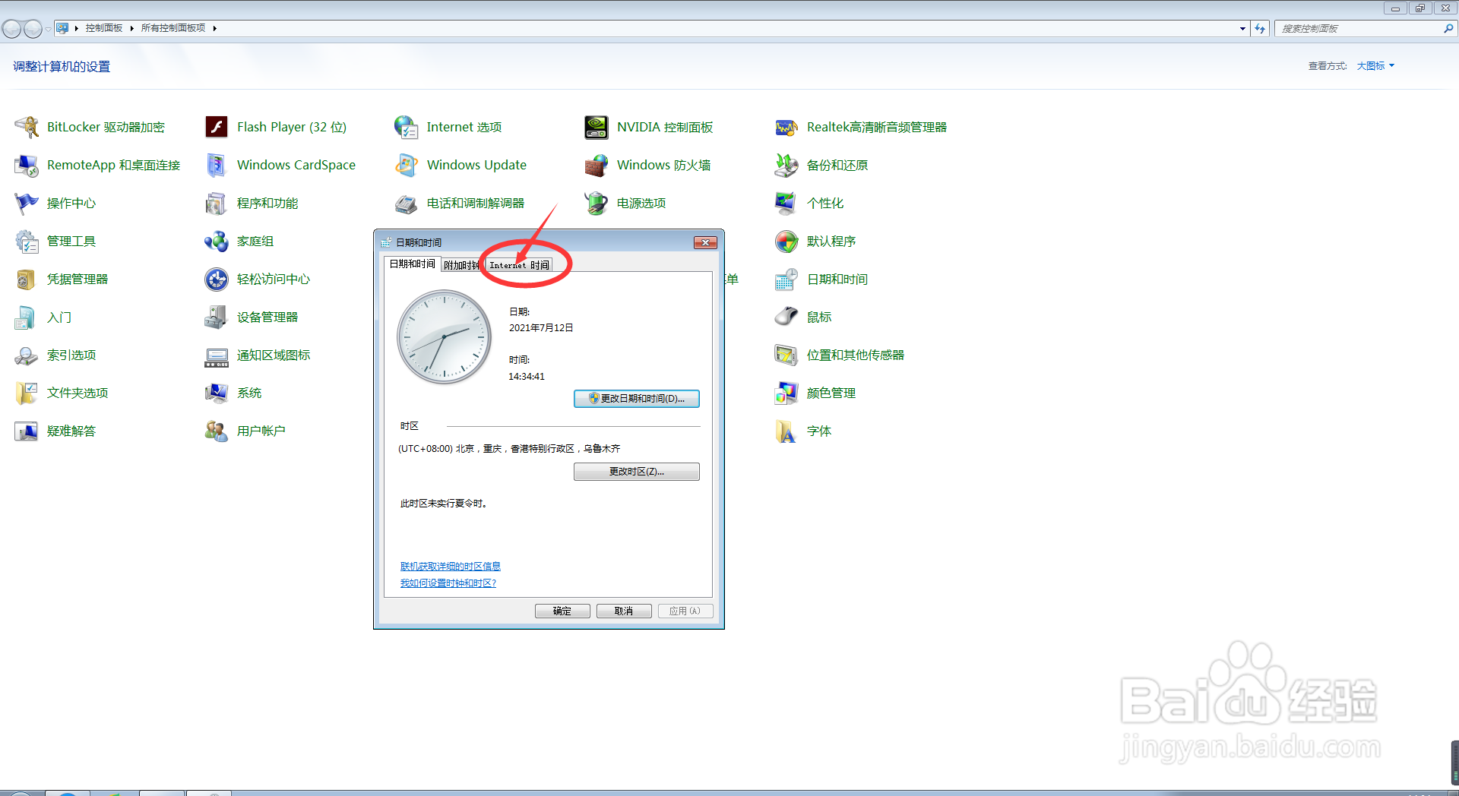Open 入门 link
Screen dimensions: 1459x796
(59, 317)
